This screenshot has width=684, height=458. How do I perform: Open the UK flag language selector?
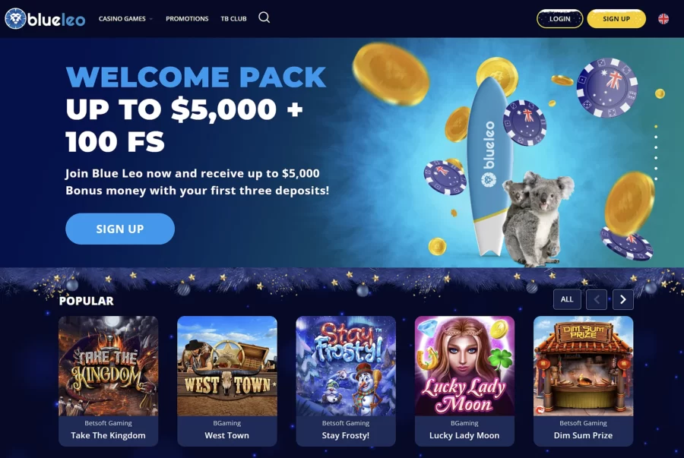tap(663, 19)
